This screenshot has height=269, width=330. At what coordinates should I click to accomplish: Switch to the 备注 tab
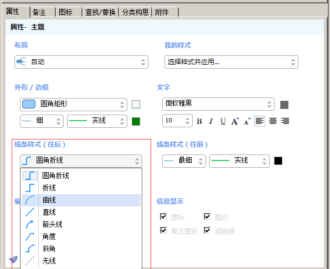point(43,12)
